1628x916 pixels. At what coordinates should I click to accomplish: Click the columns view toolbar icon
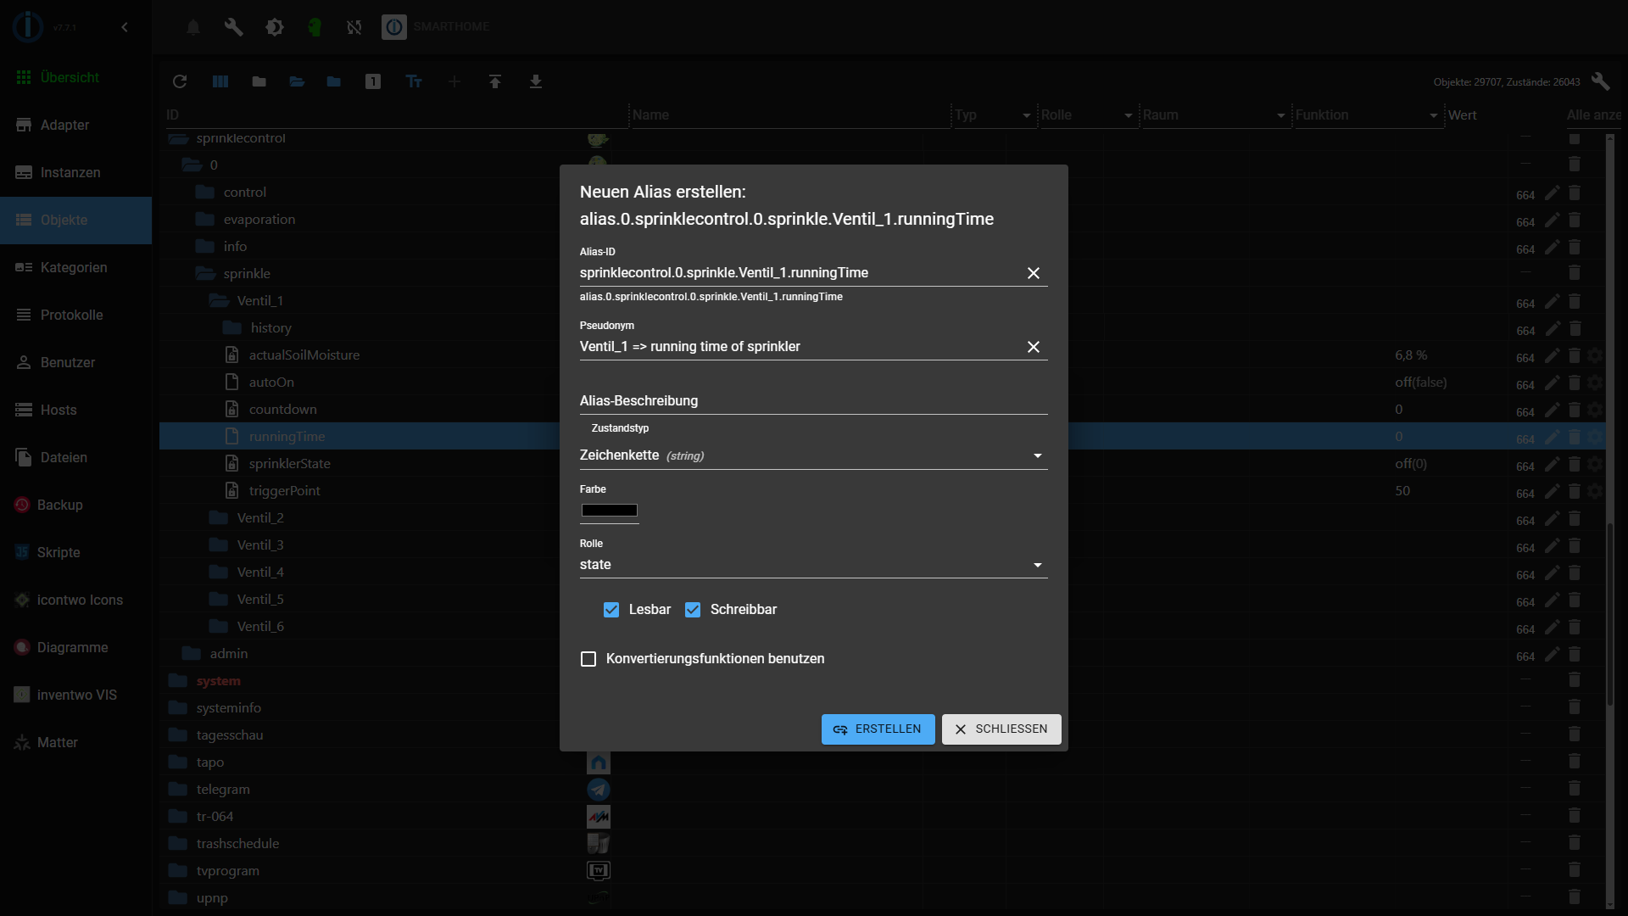(x=220, y=81)
